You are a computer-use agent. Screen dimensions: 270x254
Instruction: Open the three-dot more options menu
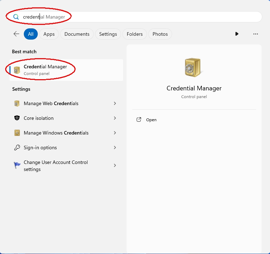point(255,34)
